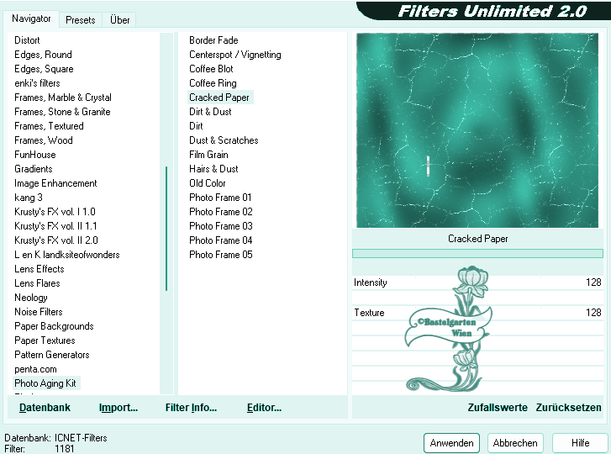
Task: Click the category list scrollbar thumb
Action: click(x=166, y=229)
